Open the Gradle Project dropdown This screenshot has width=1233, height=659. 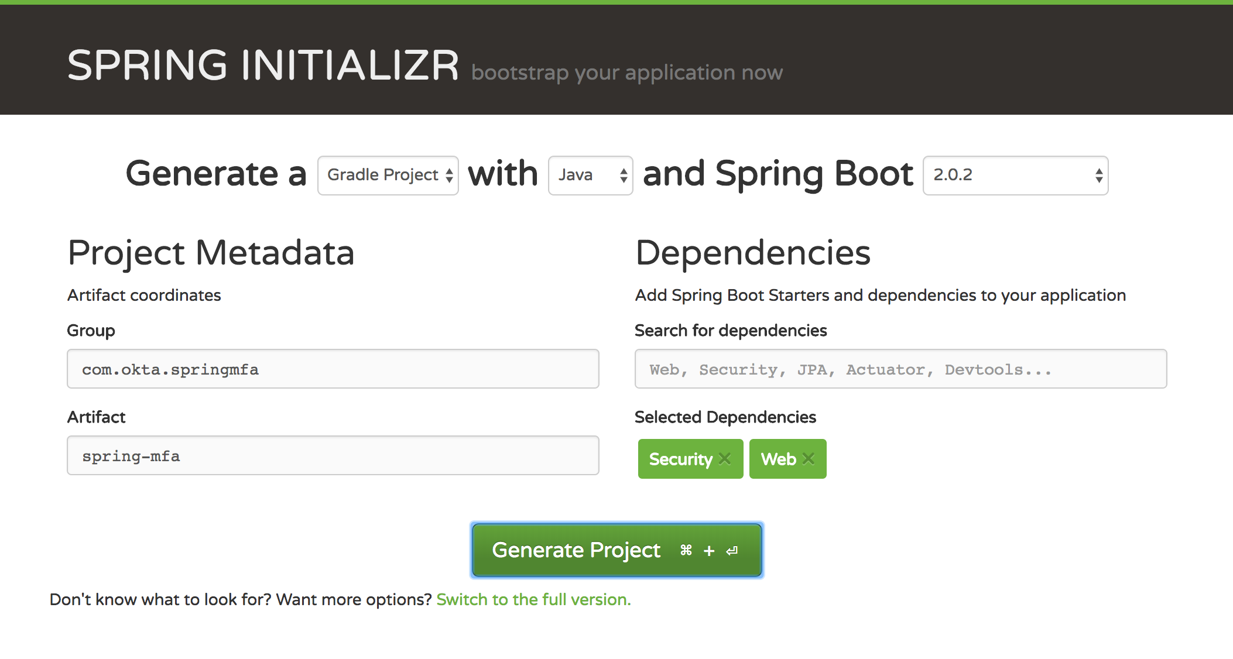coord(383,175)
